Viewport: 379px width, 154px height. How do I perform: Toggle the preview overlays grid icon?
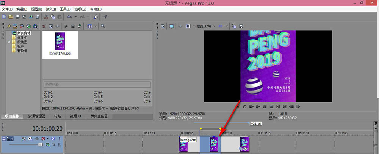(x=221, y=26)
